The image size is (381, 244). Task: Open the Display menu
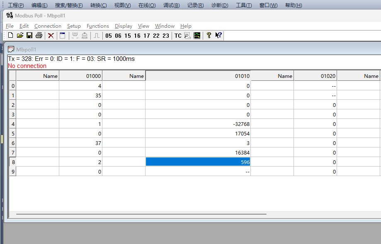point(124,26)
